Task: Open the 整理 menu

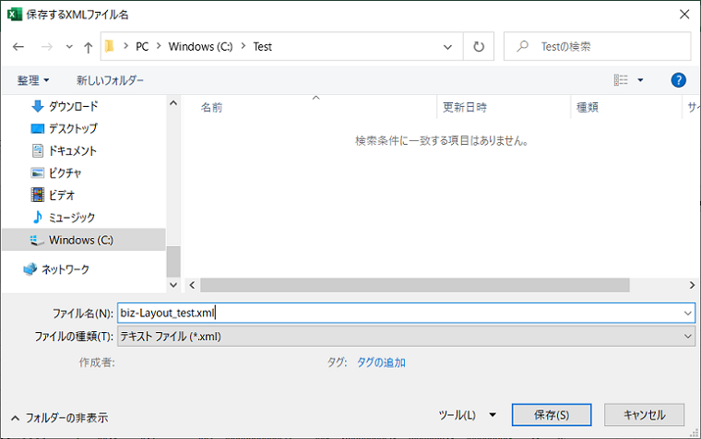Action: pyautogui.click(x=32, y=80)
